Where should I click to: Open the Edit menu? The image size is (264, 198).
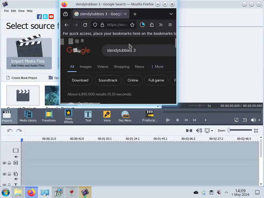13,11
